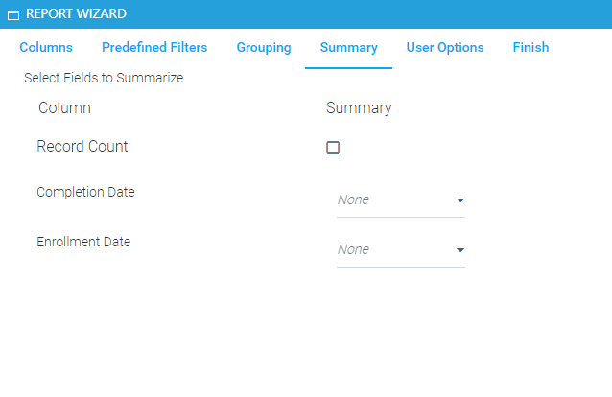Image resolution: width=612 pixels, height=397 pixels.
Task: Click the Summary column header above the checkbox
Action: pyautogui.click(x=359, y=108)
